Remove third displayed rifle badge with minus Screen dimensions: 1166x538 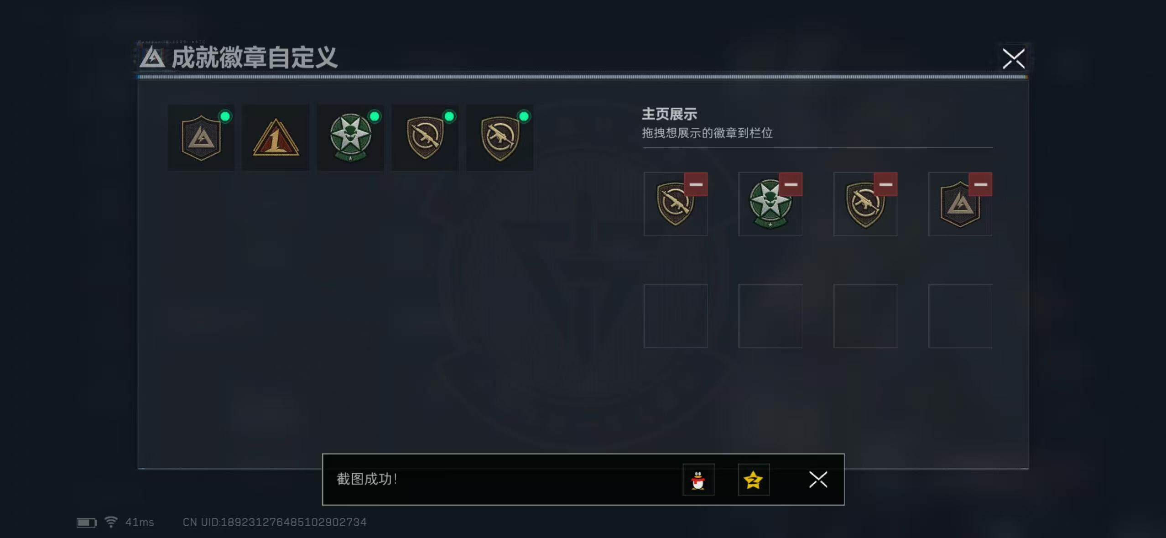[x=885, y=184]
